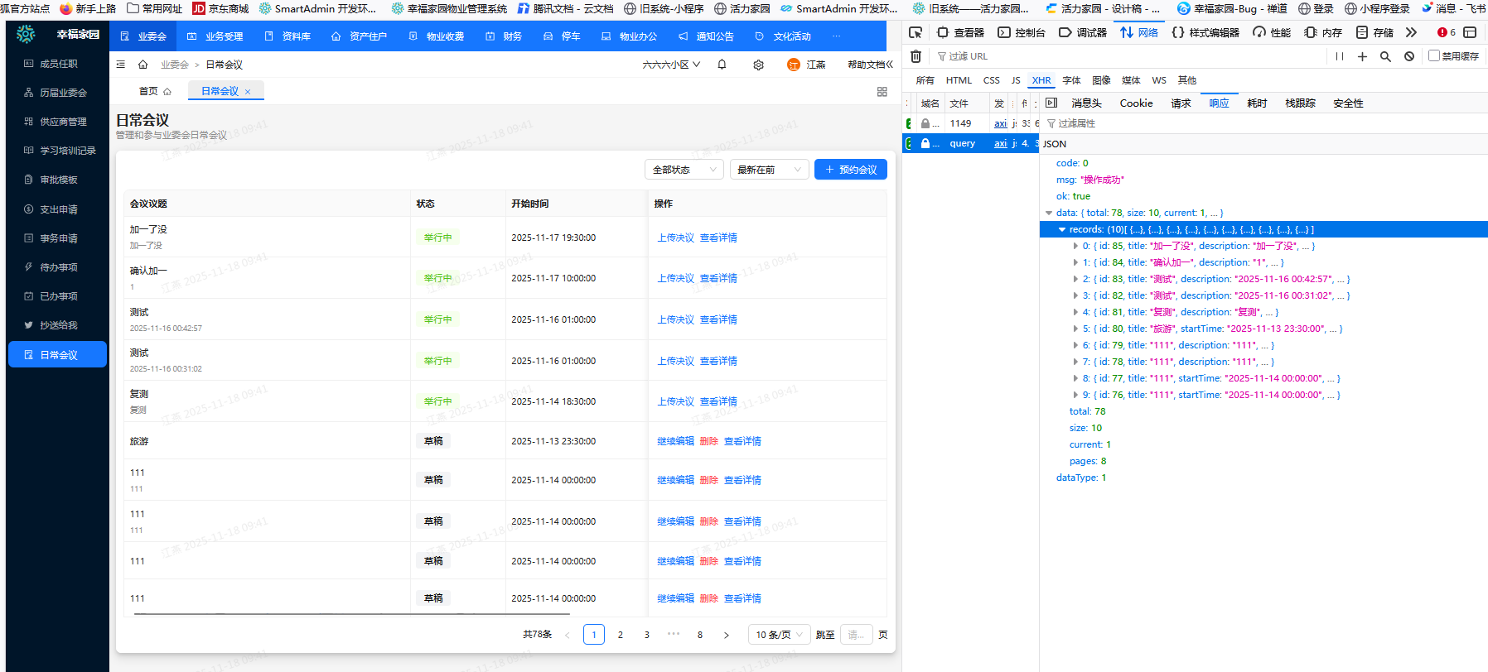Click 删除 for the 旅游 meeting
Screen dimensions: 1488x672
[708, 441]
